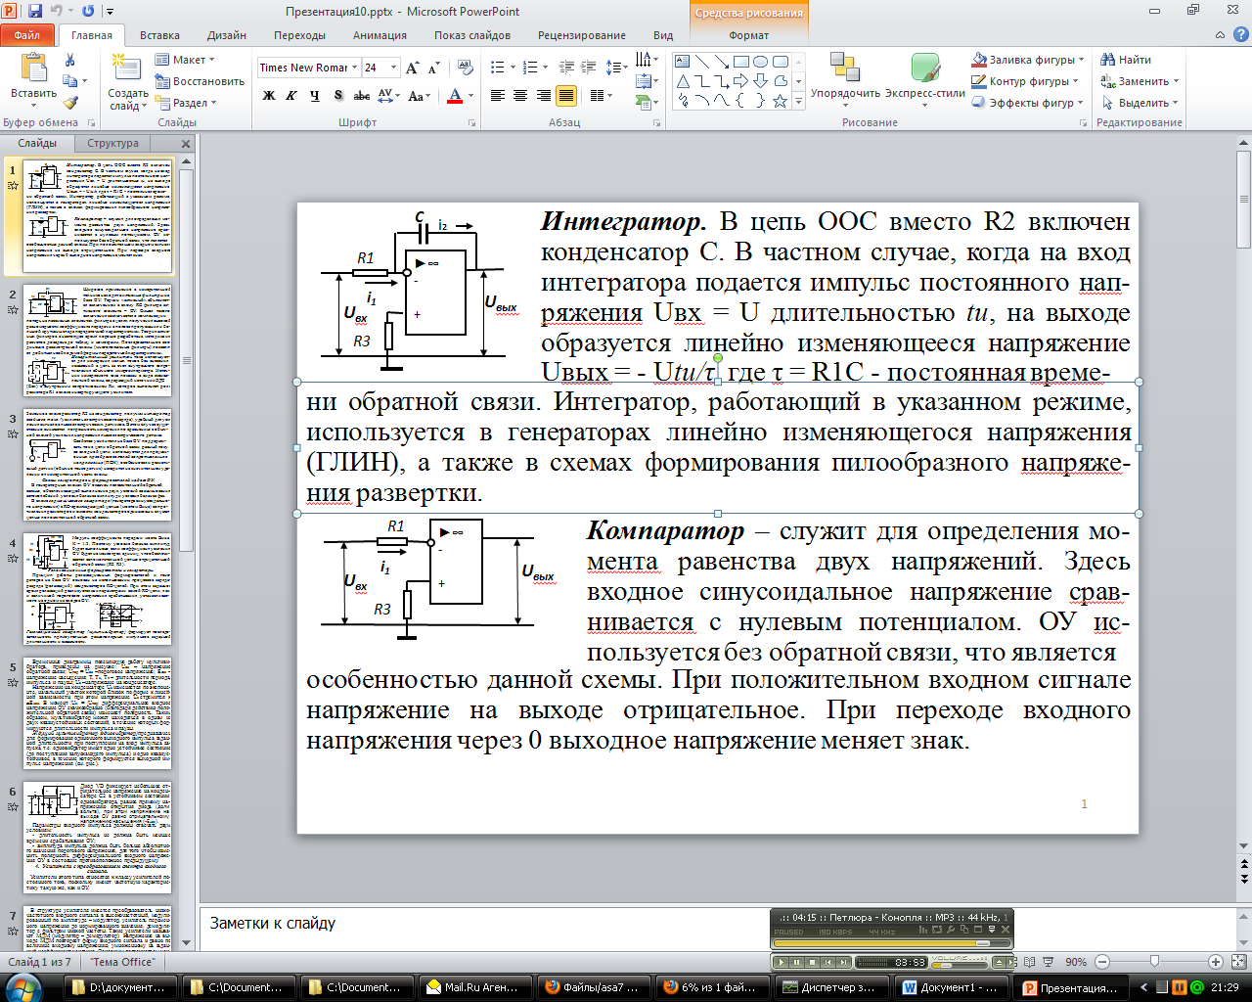Toggle Strikethrough (abc) formatting
This screenshot has width=1252, height=1002.
tap(361, 96)
